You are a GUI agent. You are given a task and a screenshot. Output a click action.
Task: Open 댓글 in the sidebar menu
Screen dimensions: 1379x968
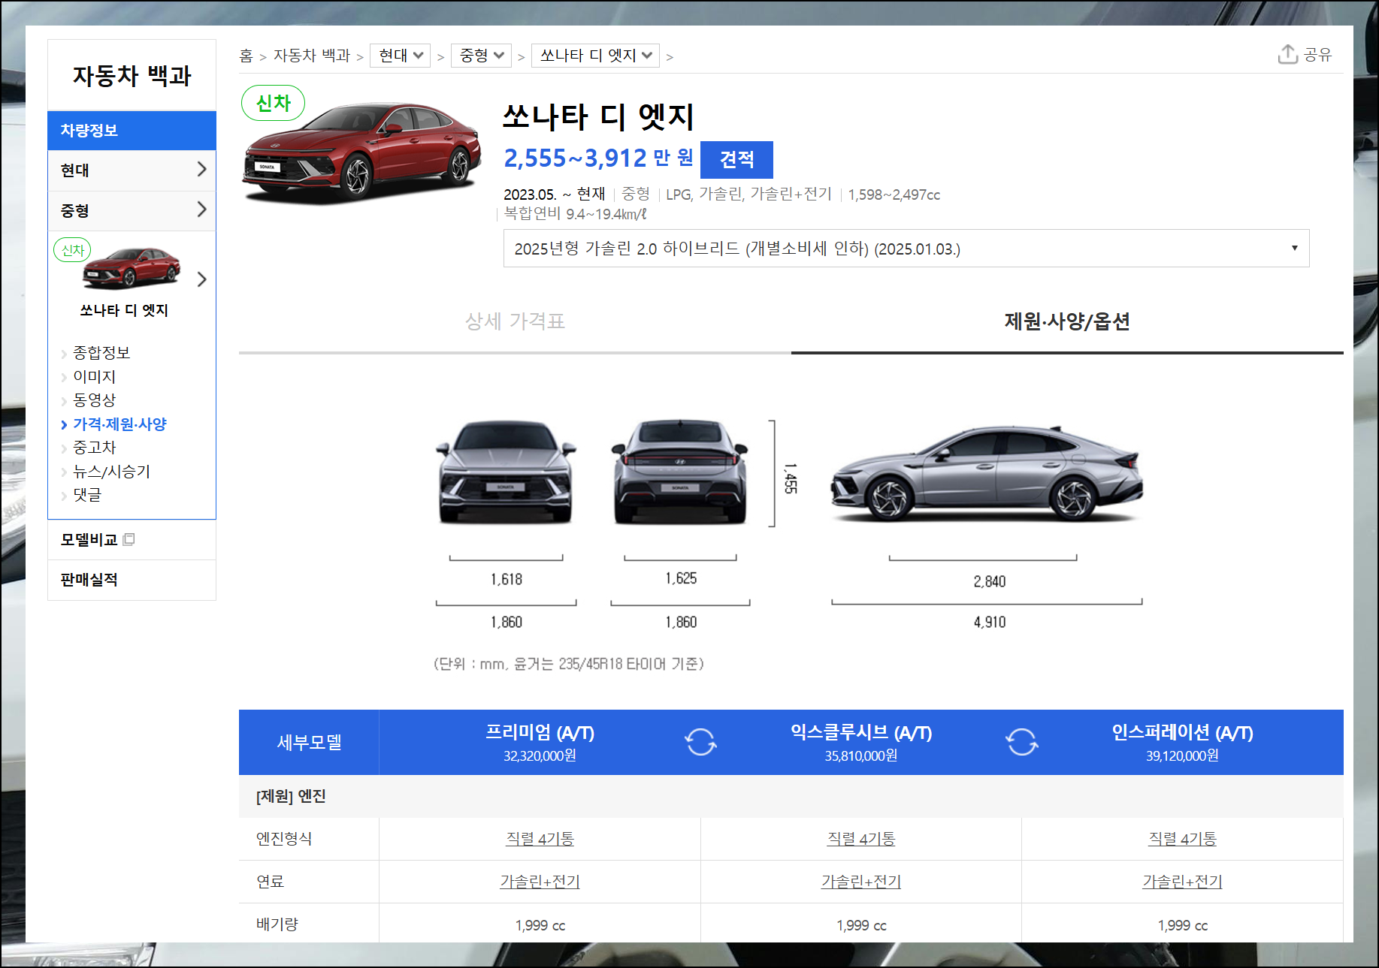tap(87, 494)
